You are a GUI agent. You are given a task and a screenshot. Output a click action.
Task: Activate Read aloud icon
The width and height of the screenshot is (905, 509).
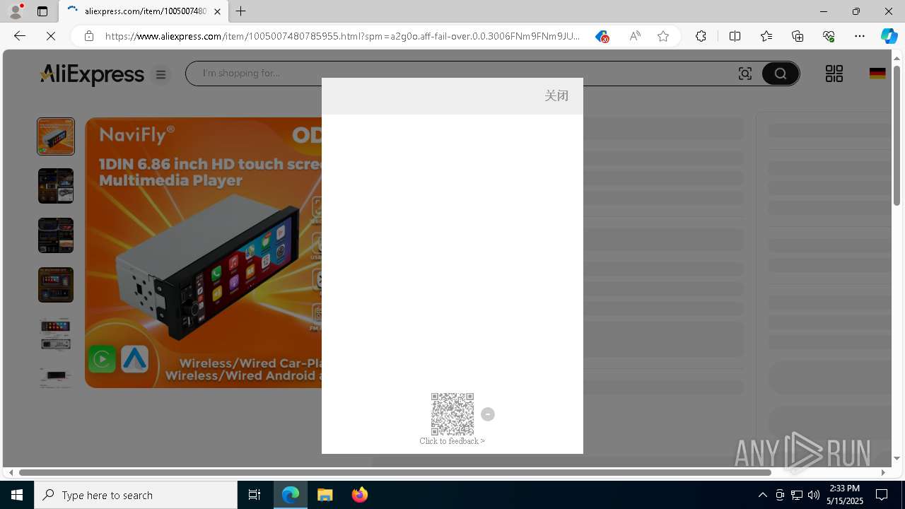pyautogui.click(x=635, y=36)
